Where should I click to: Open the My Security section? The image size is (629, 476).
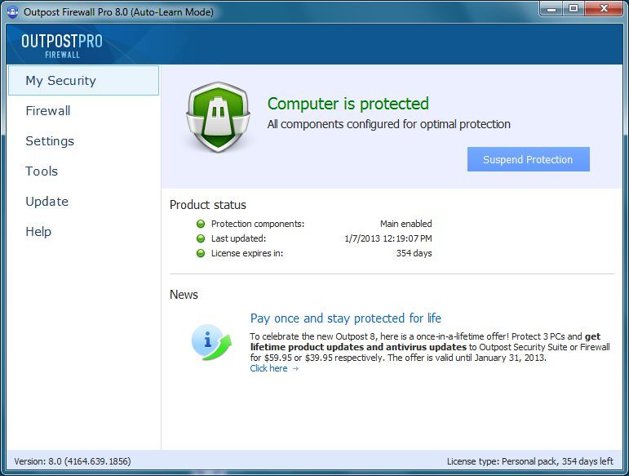(x=83, y=81)
